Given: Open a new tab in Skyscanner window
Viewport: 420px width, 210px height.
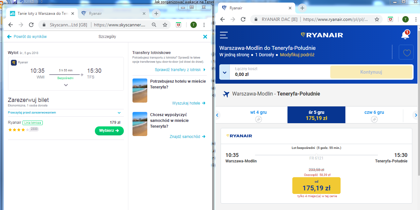Looking at the screenshot, I should [x=156, y=14].
